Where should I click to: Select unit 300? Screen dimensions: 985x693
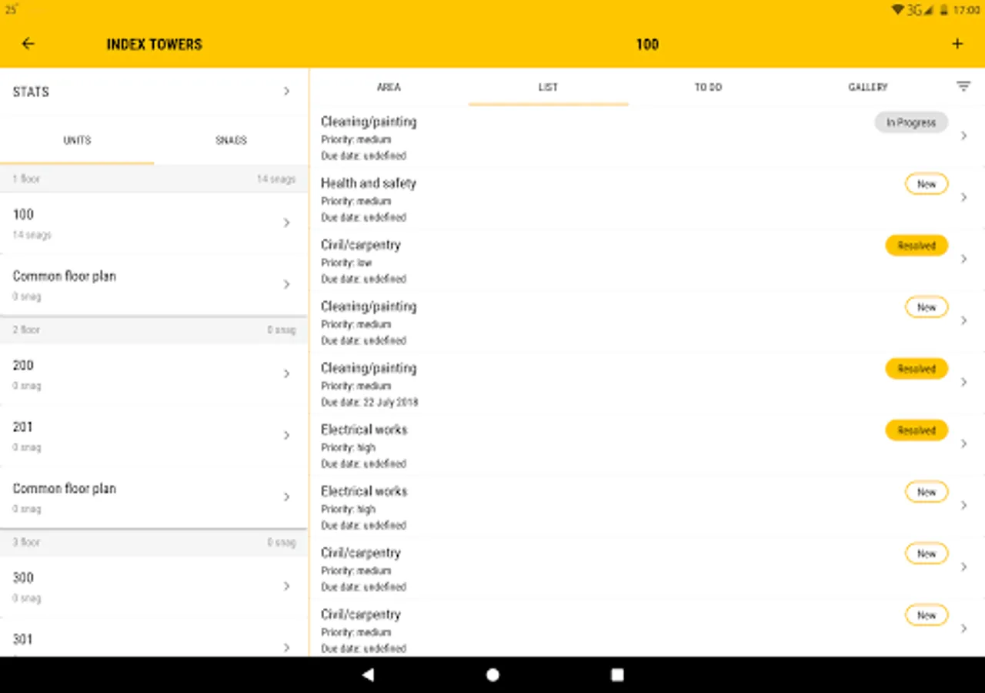[154, 587]
